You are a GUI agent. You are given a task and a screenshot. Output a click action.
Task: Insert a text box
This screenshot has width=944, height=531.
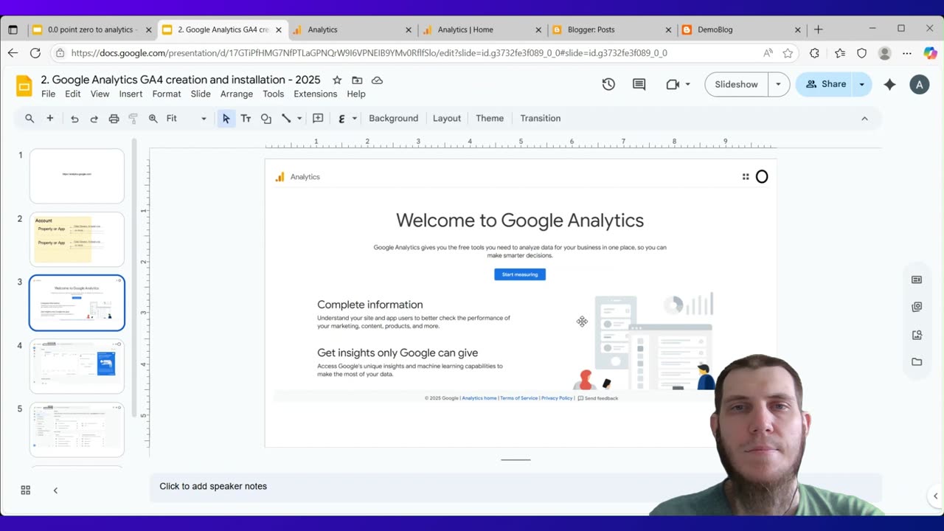click(246, 118)
